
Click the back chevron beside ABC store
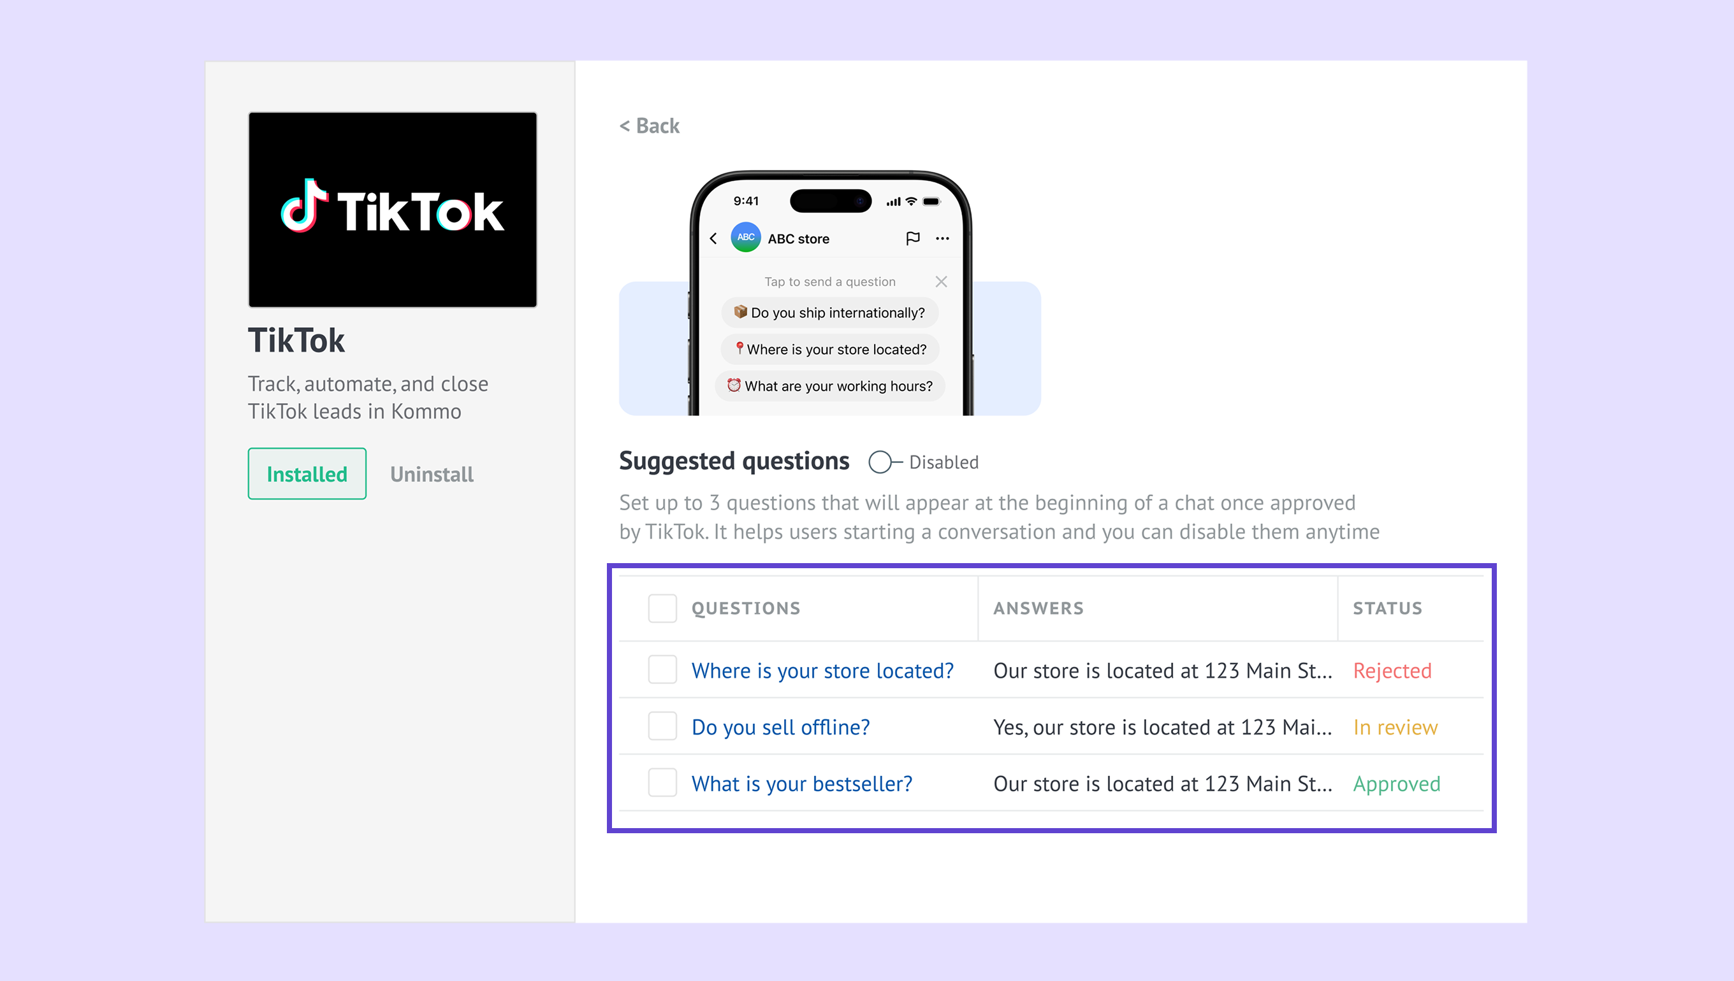tap(713, 238)
